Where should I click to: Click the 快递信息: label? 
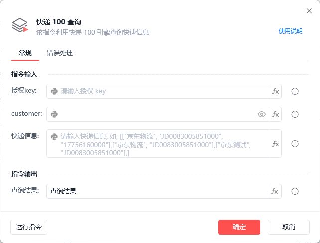pos(25,136)
